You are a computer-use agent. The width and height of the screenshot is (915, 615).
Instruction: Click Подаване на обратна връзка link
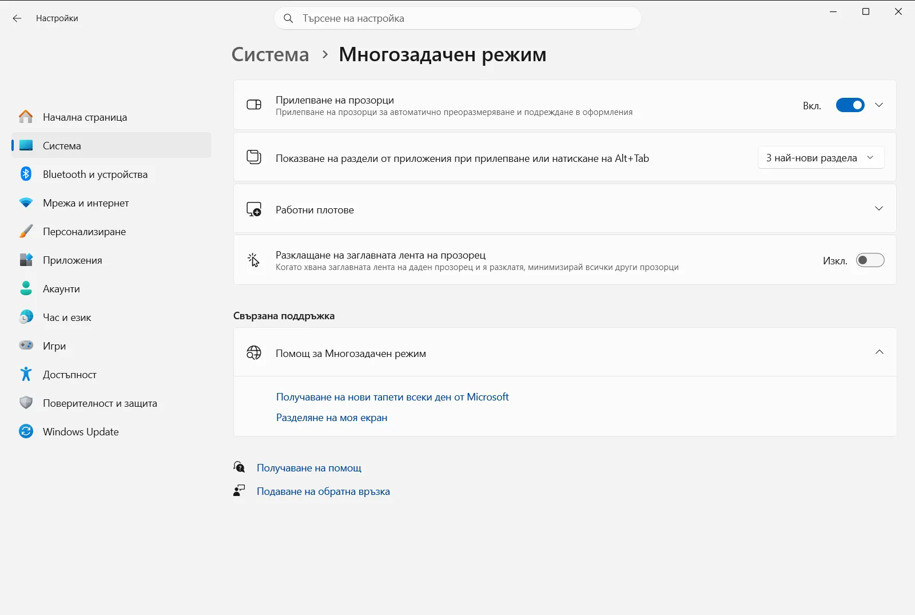[x=323, y=491]
